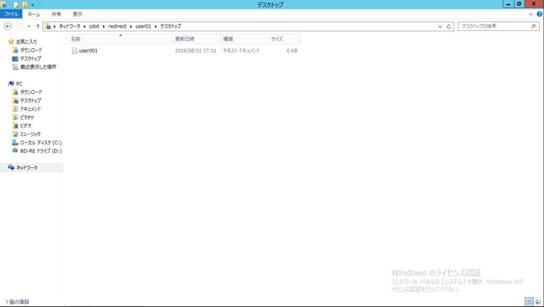
Task: Open ローカル ディスク (C:) drive
Action: [x=40, y=142]
